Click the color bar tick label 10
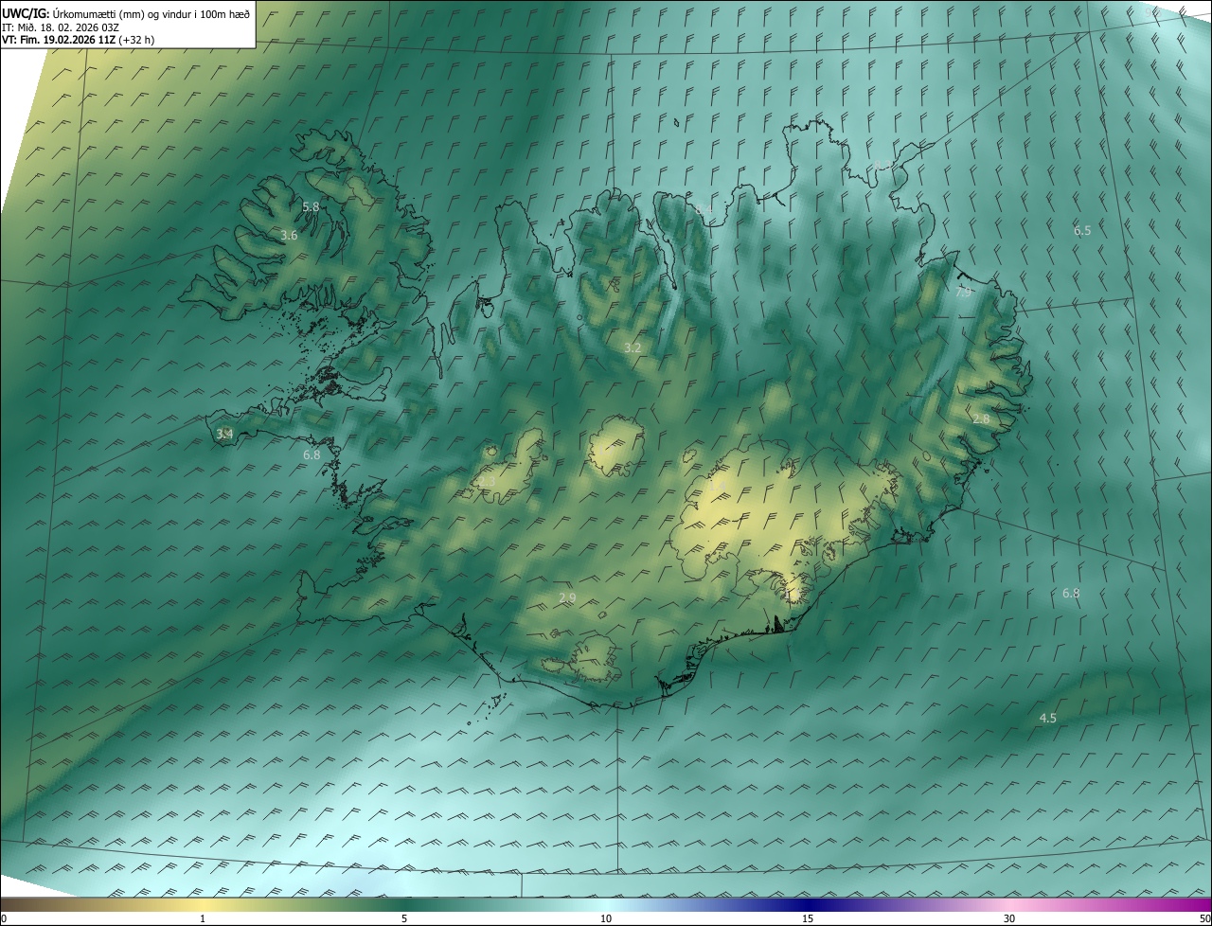 (x=606, y=918)
